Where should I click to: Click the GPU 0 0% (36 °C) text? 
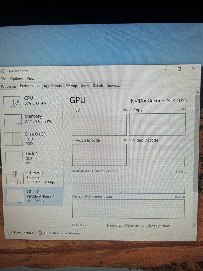pyautogui.click(x=35, y=201)
